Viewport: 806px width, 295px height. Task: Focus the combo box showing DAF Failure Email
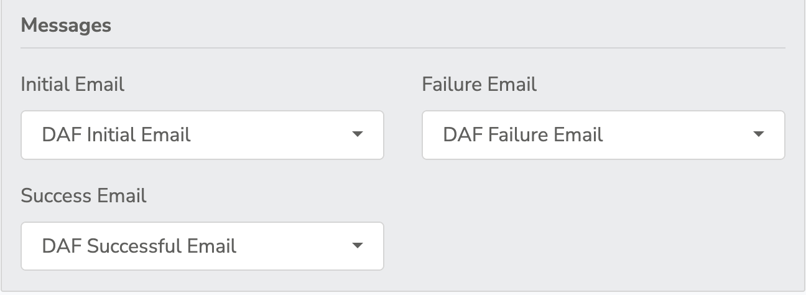[x=603, y=135]
